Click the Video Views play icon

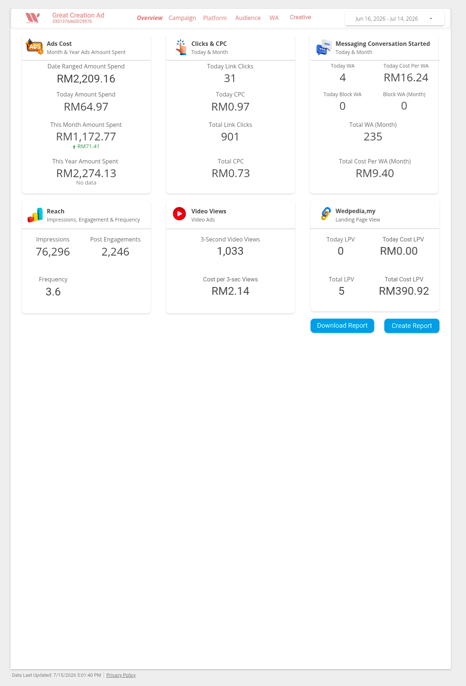pos(179,214)
